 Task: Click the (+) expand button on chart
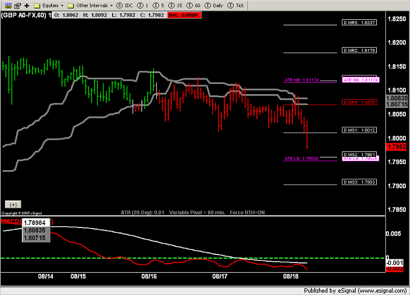pyautogui.click(x=13, y=205)
